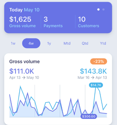Click the $111.0K current period total
This screenshot has height=125, width=117.
22,71
